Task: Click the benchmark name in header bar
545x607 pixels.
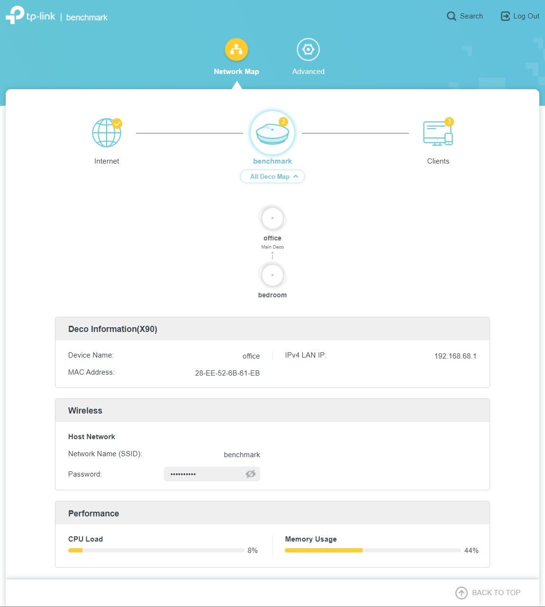Action: (87, 17)
